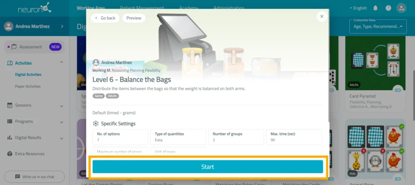Click the Preview button
This screenshot has height=185, width=415.
pos(134,18)
